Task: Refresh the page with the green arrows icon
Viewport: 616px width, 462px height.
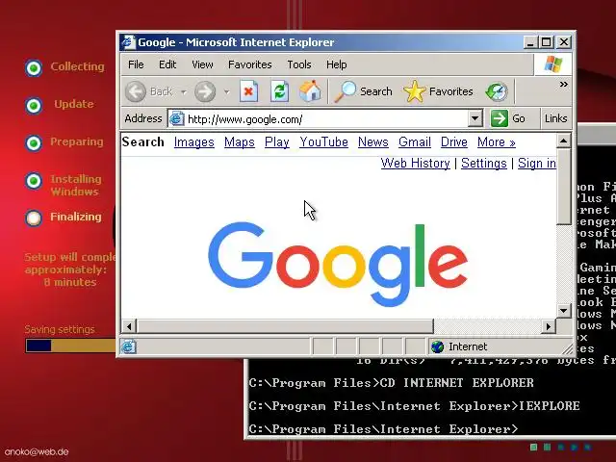Action: click(x=279, y=91)
